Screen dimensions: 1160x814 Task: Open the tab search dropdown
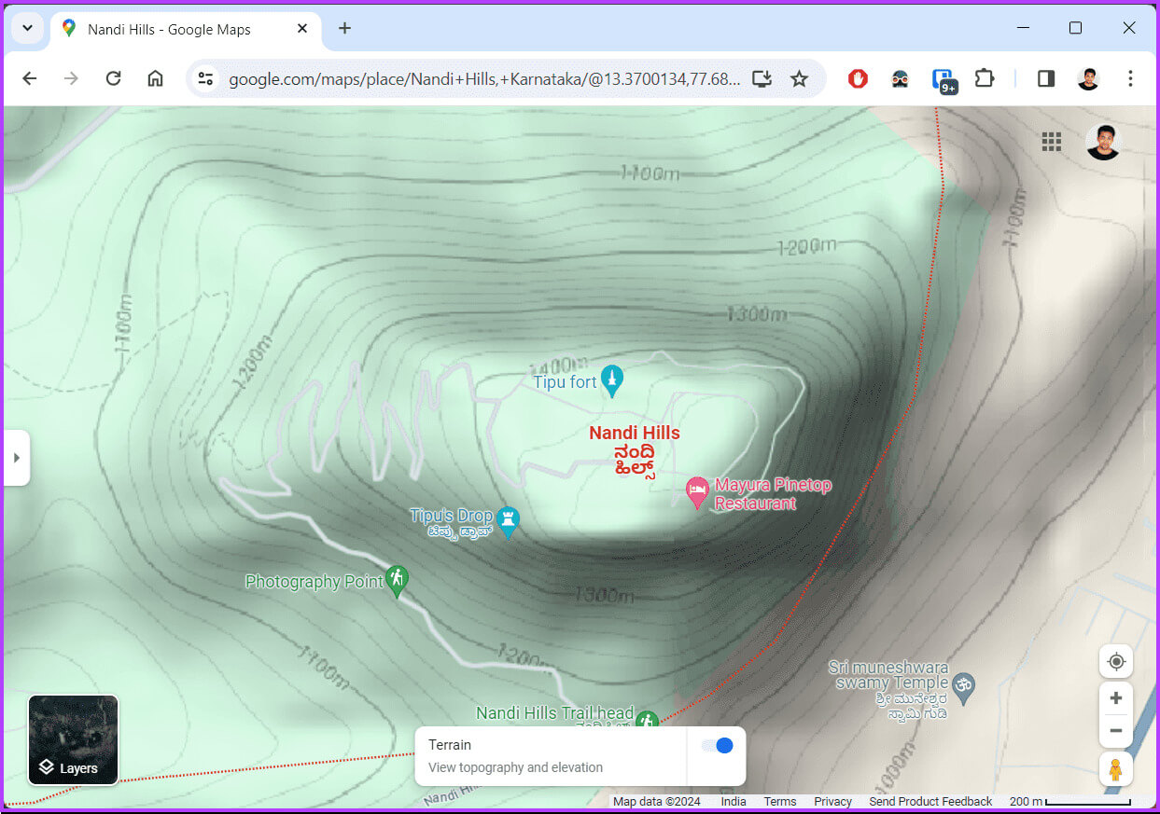(x=27, y=28)
